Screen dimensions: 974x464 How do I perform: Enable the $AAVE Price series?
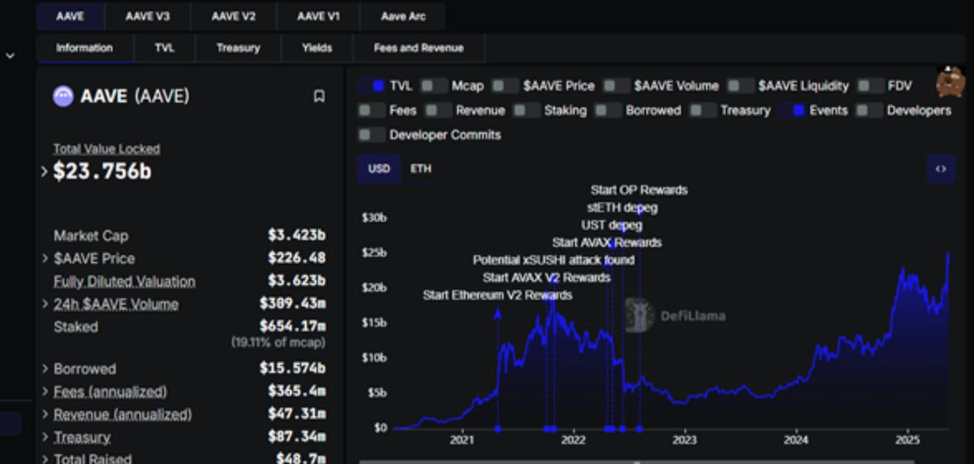(505, 86)
